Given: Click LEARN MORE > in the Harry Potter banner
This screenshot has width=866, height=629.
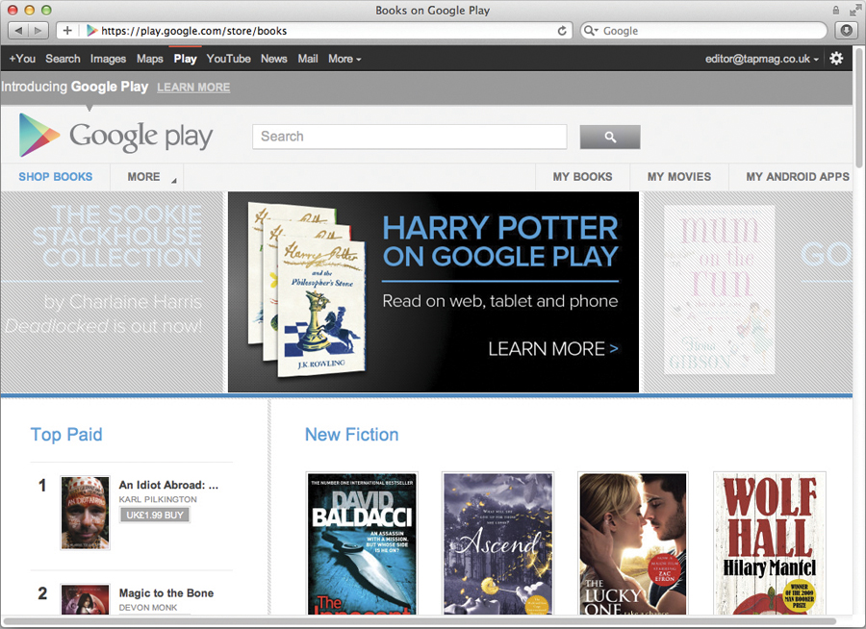Looking at the screenshot, I should [x=553, y=349].
